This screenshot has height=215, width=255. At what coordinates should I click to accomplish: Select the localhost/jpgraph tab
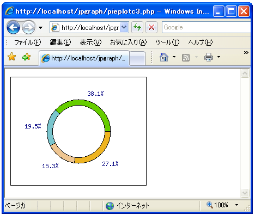point(84,58)
